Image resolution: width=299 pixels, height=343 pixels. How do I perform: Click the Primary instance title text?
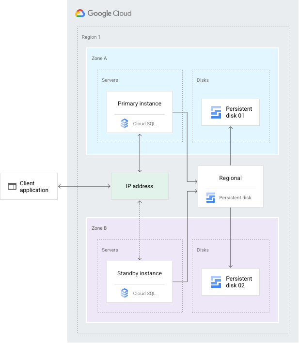tap(140, 104)
